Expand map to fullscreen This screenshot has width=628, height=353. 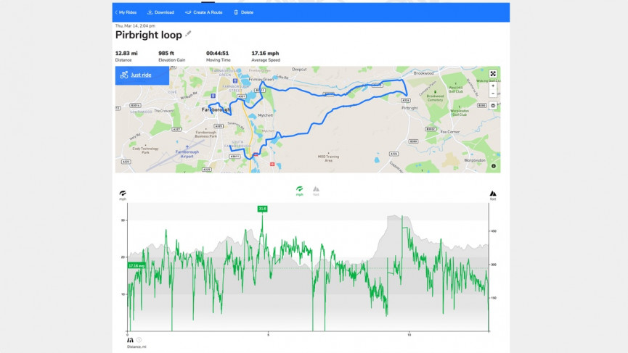pos(493,73)
